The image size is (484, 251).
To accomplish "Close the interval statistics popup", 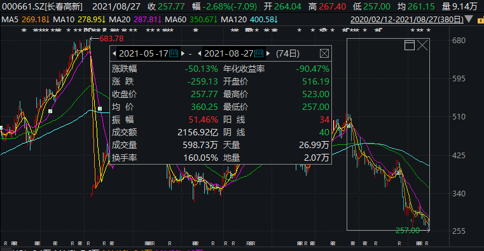I will click(x=324, y=53).
